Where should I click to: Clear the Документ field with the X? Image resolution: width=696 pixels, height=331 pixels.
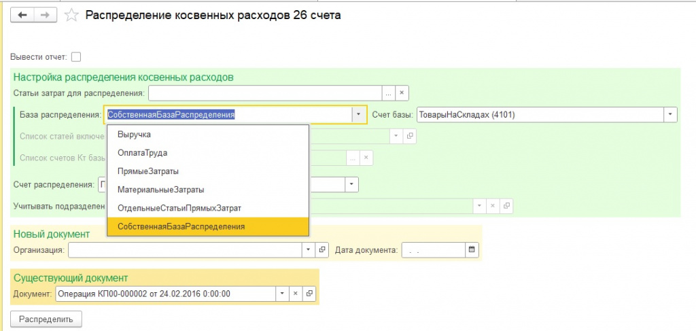[296, 294]
